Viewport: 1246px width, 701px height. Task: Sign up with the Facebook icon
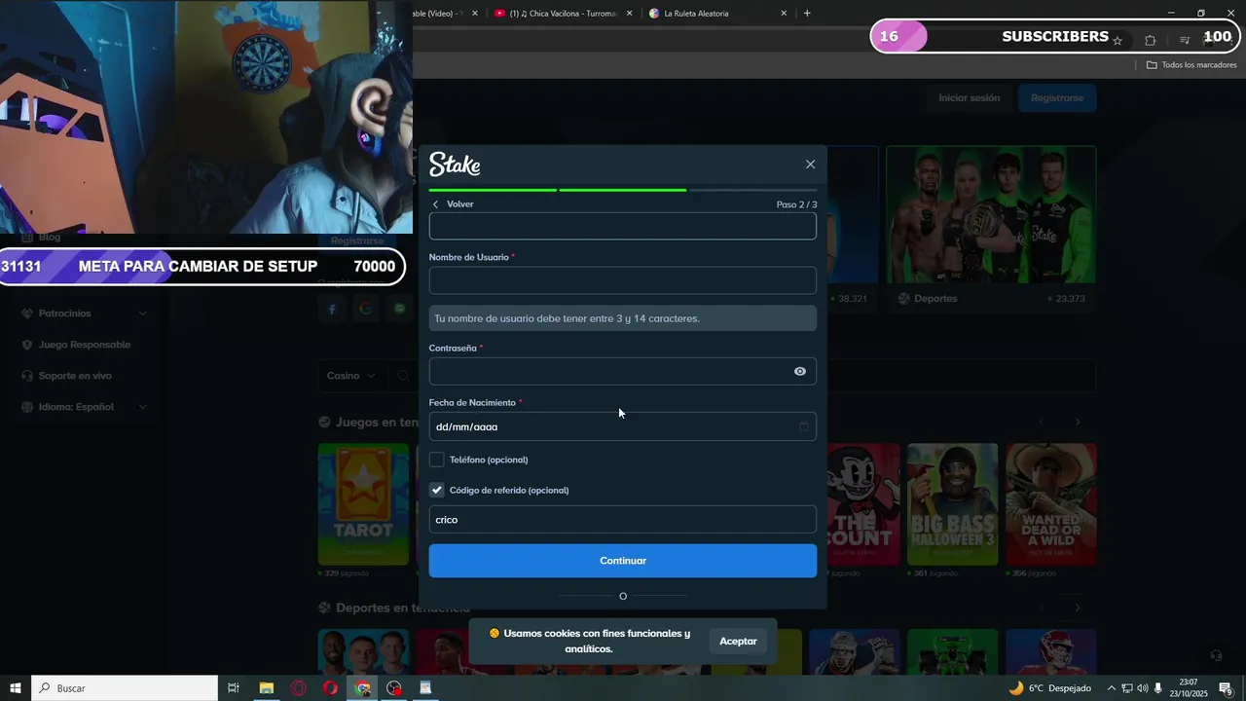coord(332,309)
